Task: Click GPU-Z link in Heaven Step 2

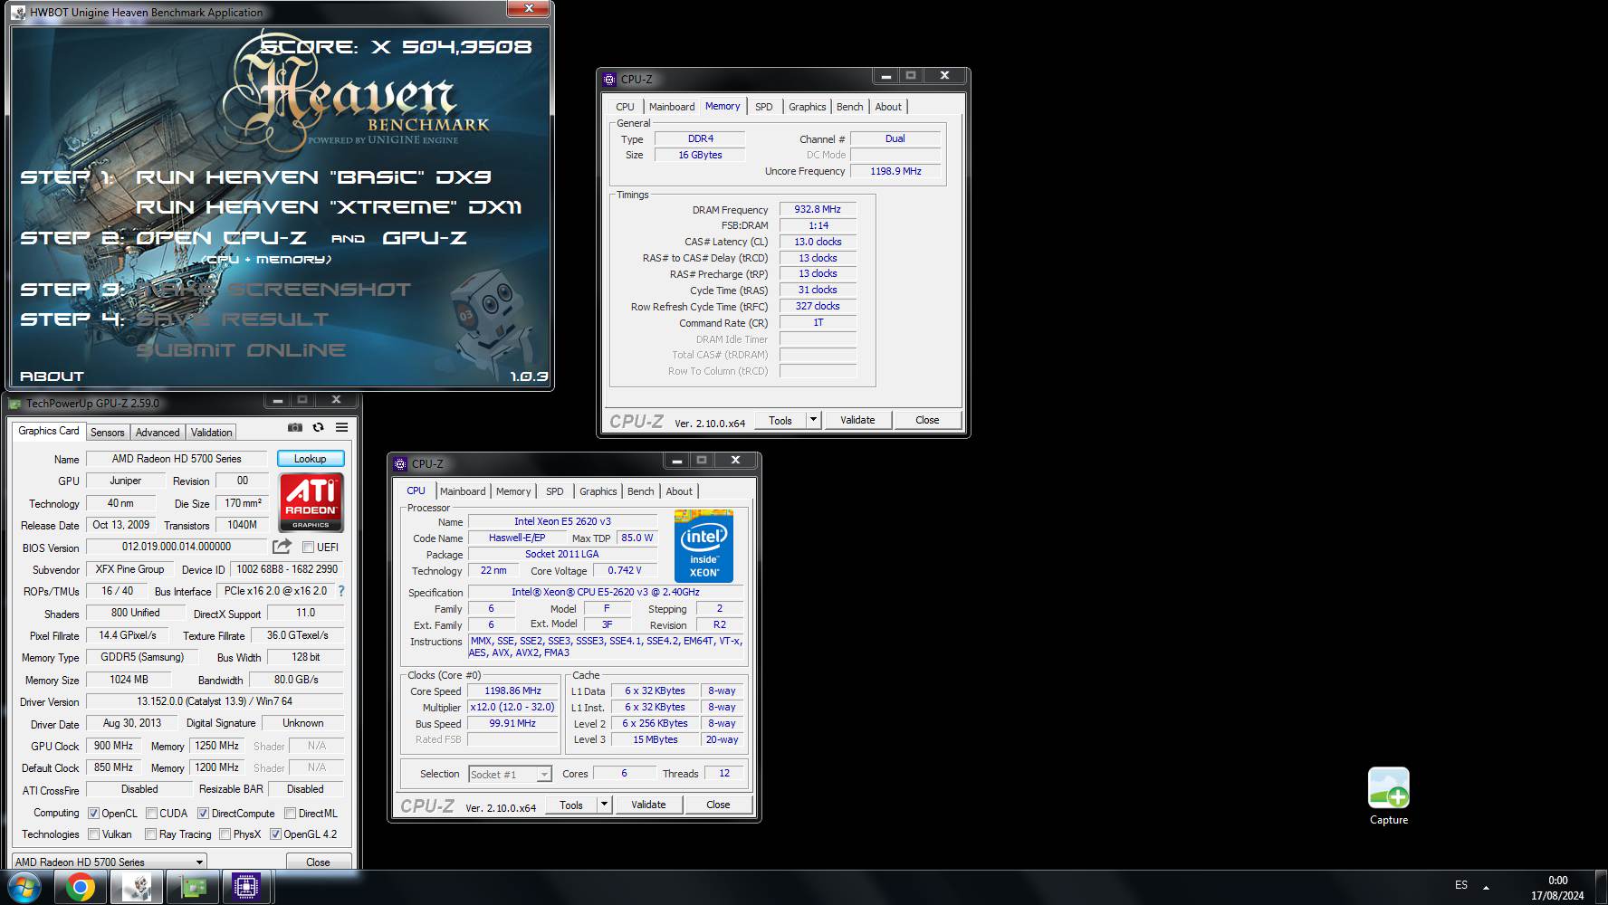Action: tap(425, 238)
